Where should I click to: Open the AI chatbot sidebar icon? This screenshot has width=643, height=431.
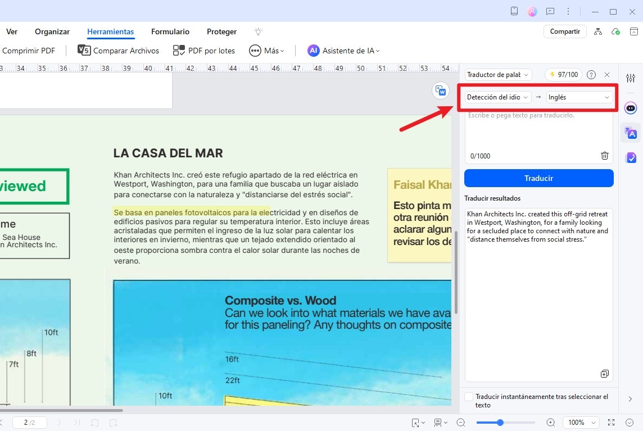click(631, 108)
